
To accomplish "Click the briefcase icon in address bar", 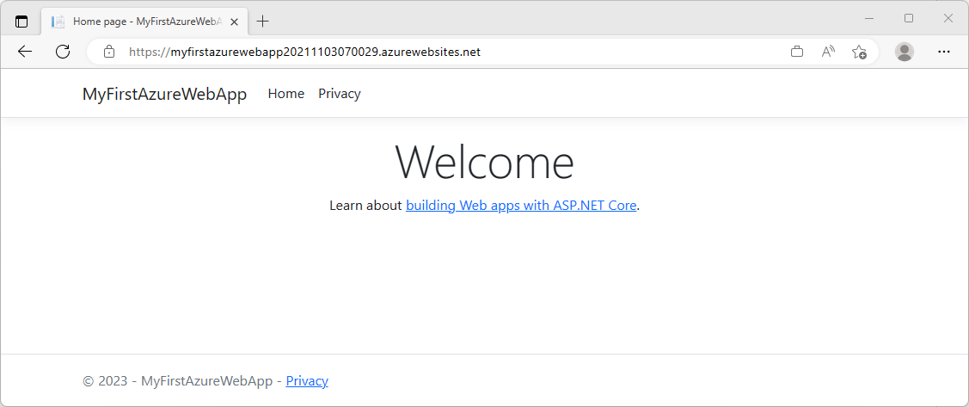I will (797, 52).
